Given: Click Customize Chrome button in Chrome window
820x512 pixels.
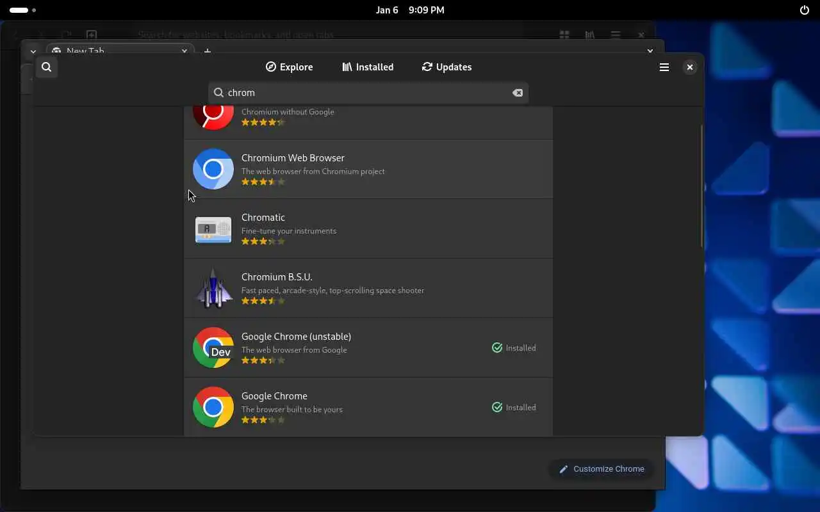Looking at the screenshot, I should click(601, 469).
